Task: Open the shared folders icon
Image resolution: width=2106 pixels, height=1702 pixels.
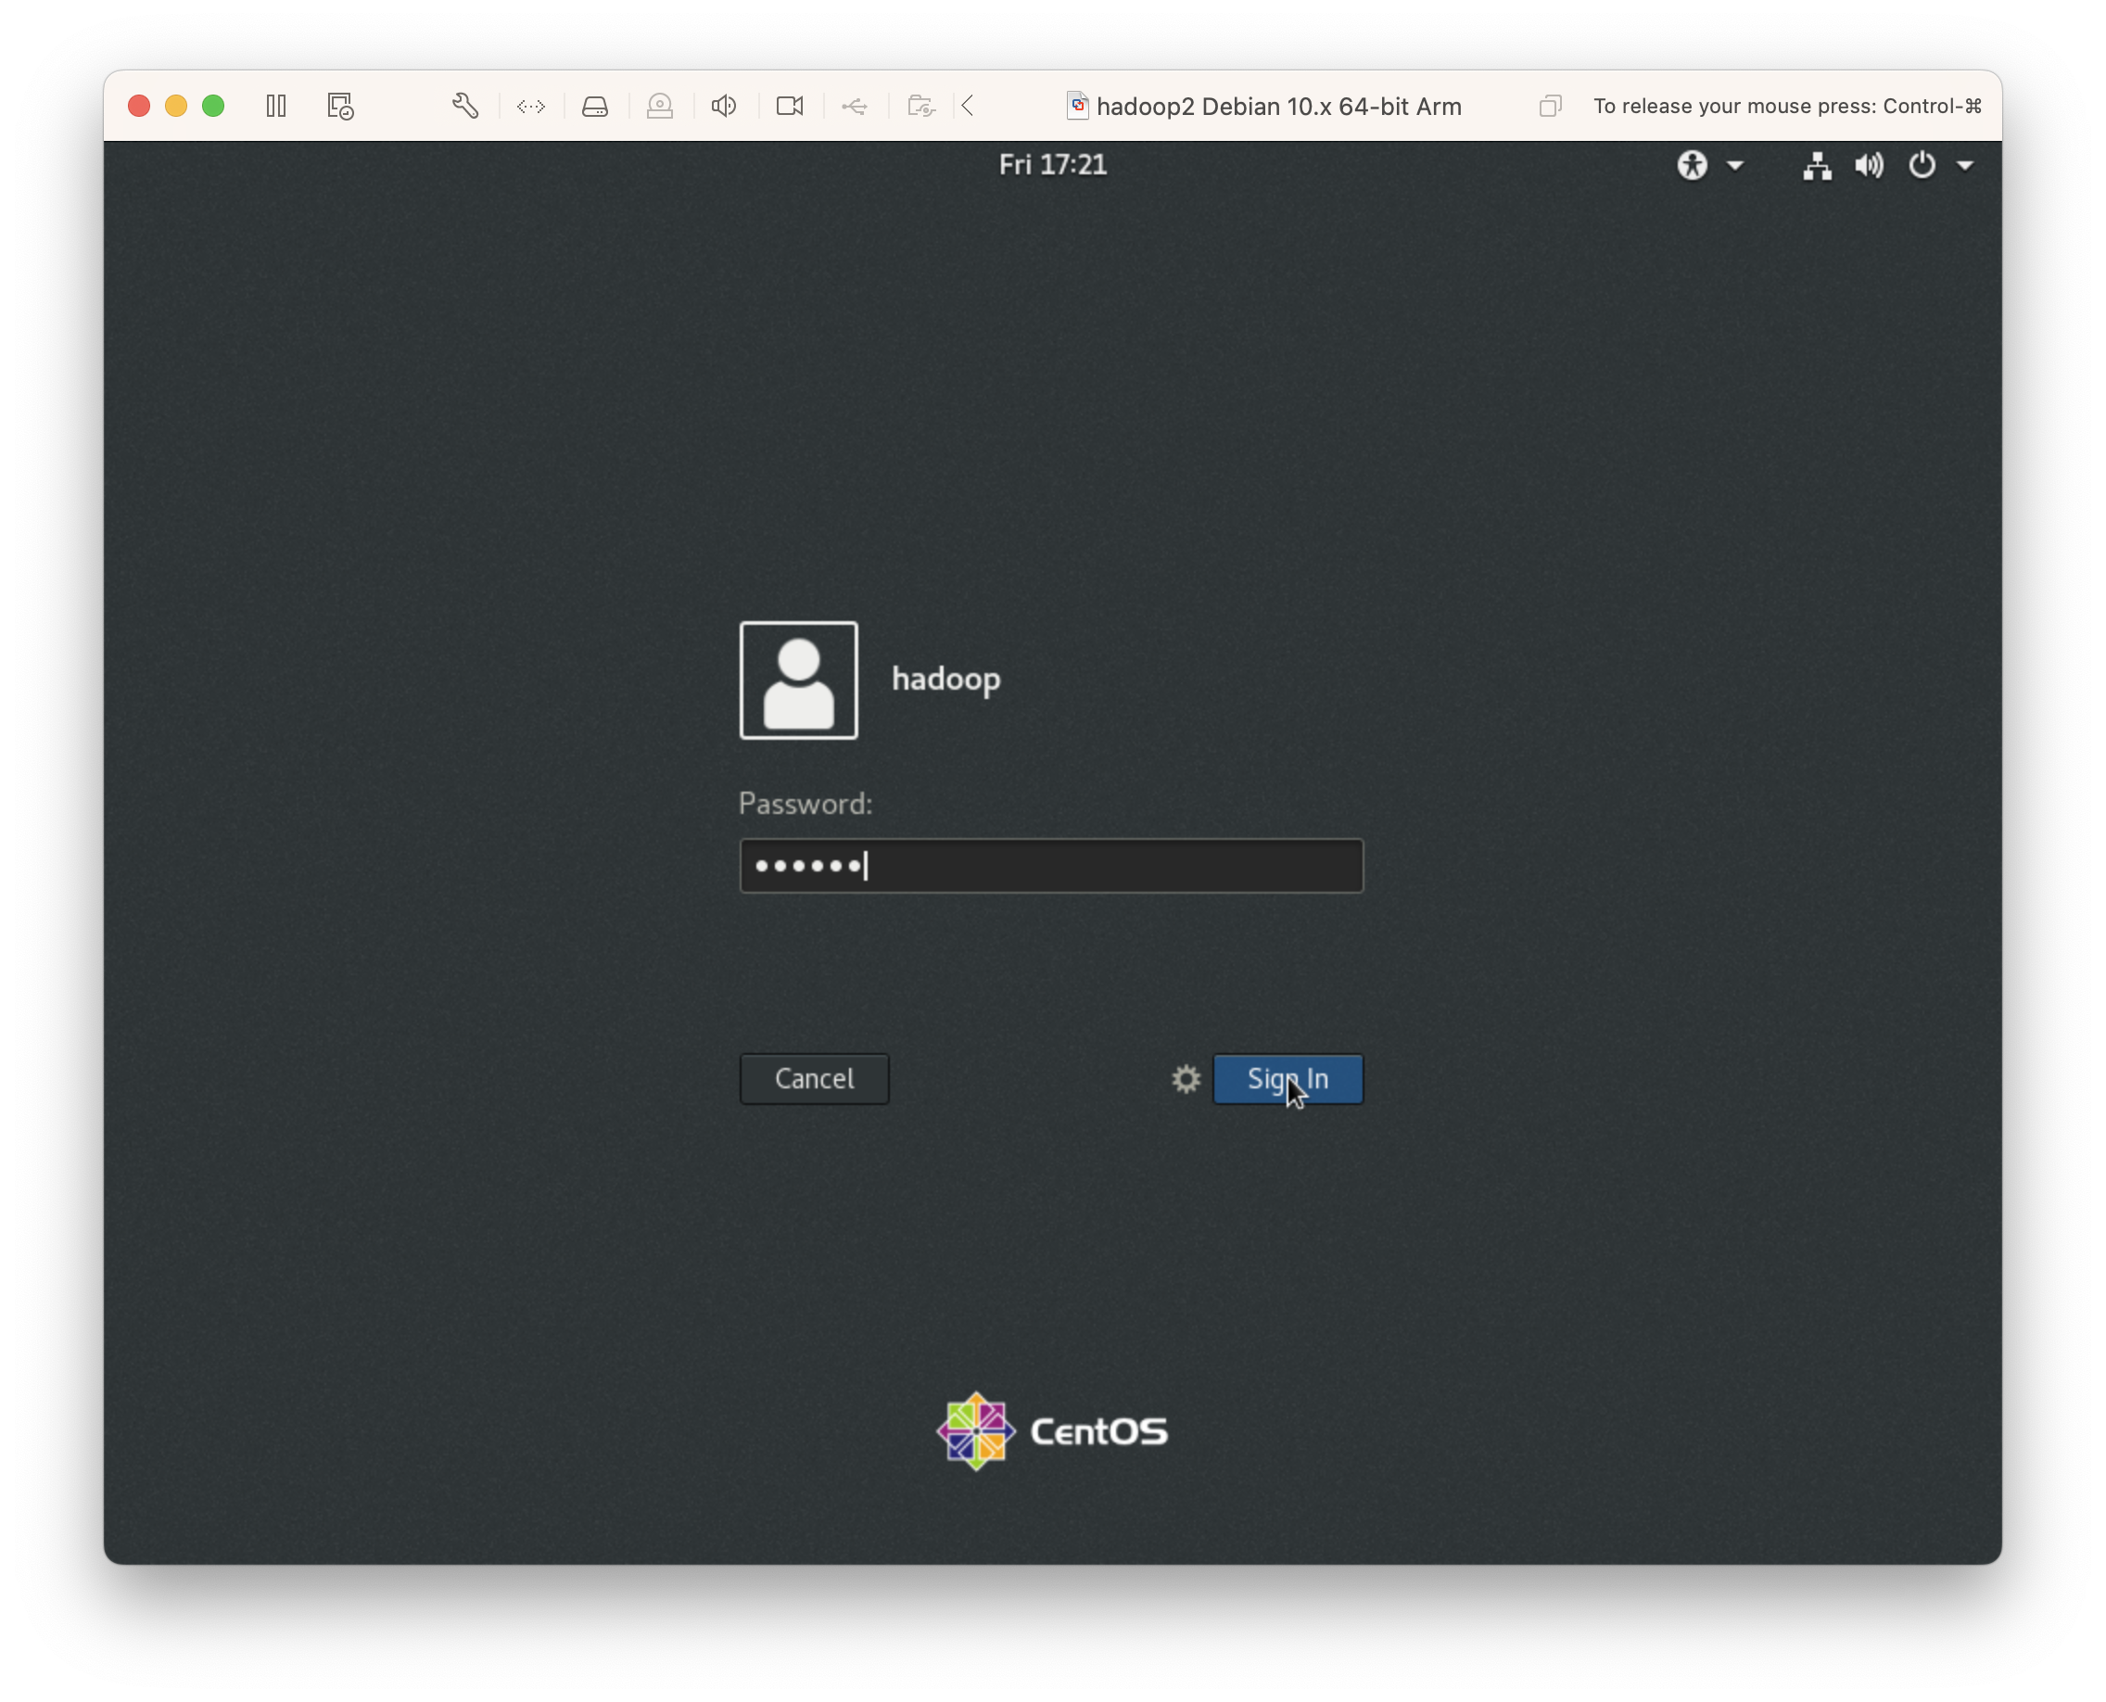Action: coord(920,106)
